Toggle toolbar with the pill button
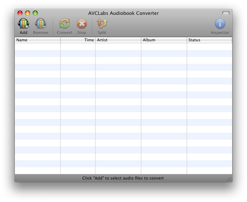Screen dimensions: 247x202 point(226,13)
